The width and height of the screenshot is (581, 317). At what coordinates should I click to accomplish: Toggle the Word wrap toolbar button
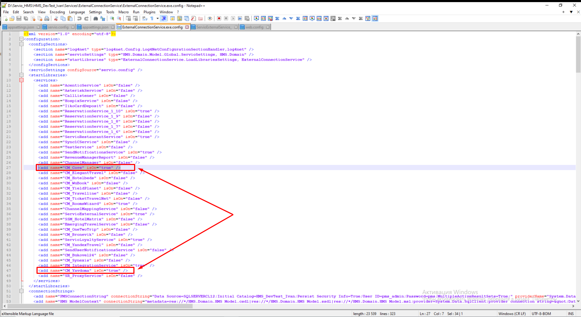[145, 19]
